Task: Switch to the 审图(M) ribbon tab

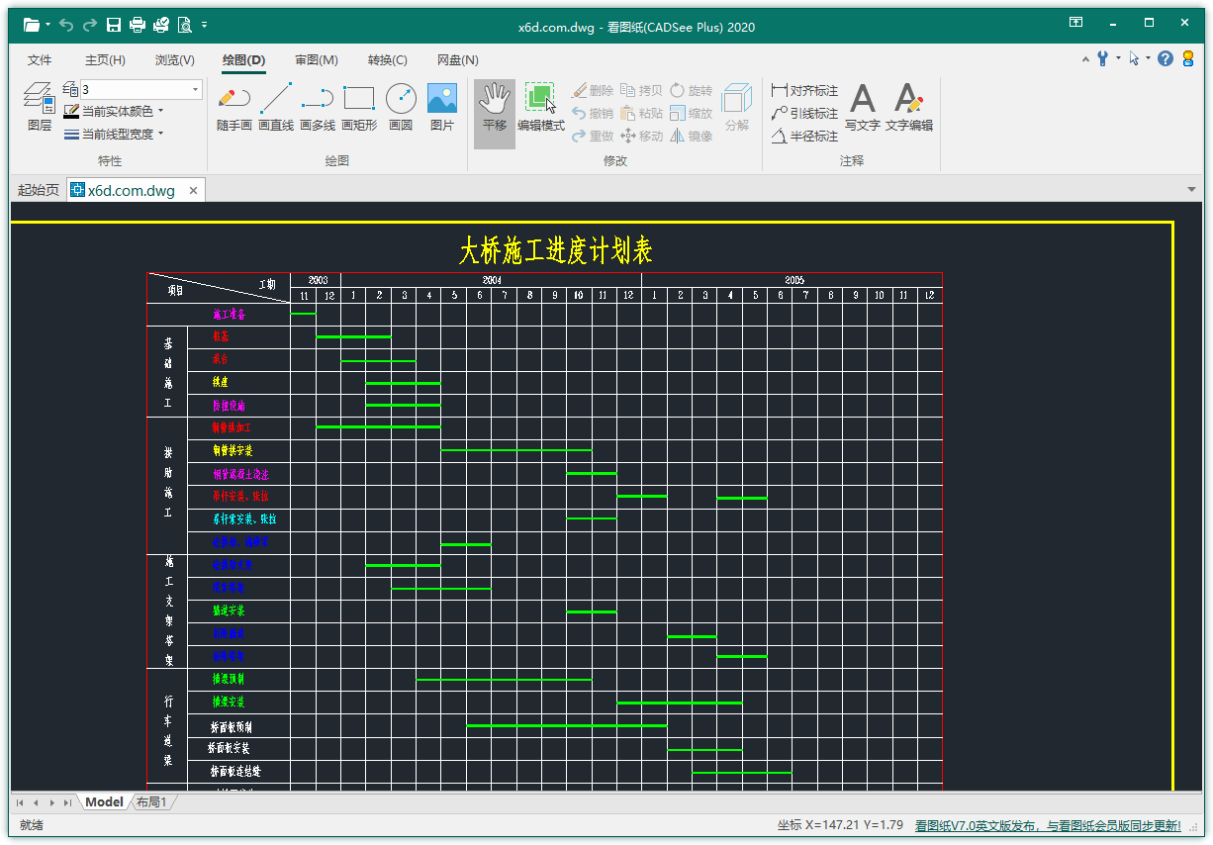Action: [316, 60]
